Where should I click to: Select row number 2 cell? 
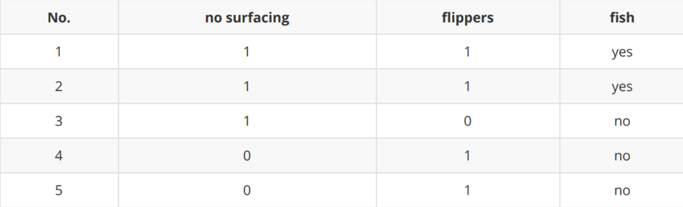point(59,86)
